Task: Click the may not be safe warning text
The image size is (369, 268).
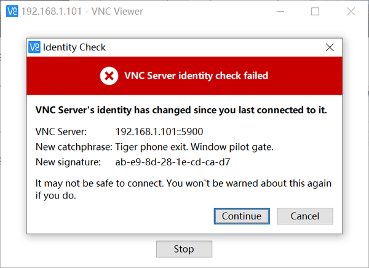Action: (x=183, y=189)
